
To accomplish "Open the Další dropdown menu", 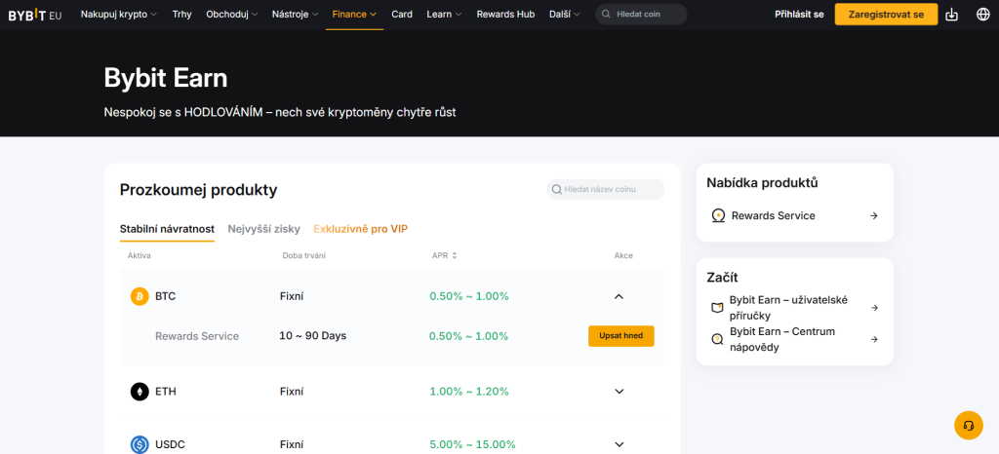I will [x=565, y=14].
